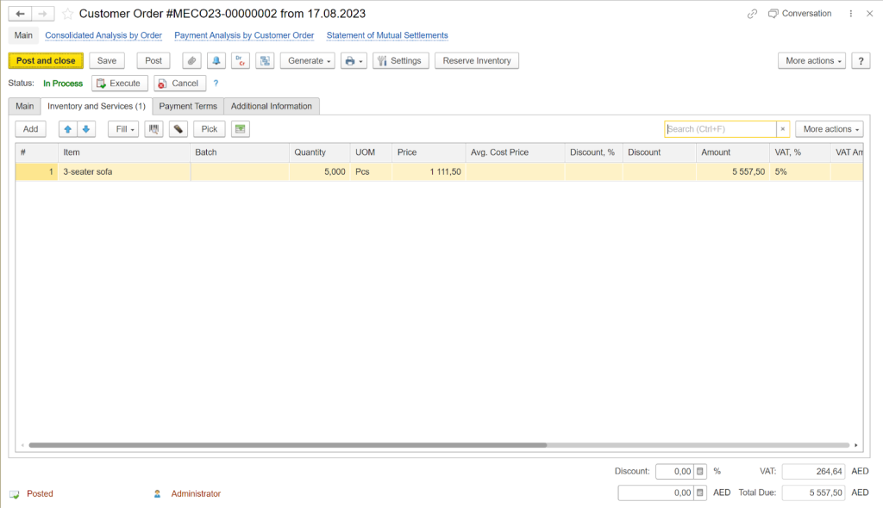883x508 pixels.
Task: Click Price column header
Action: pos(429,152)
